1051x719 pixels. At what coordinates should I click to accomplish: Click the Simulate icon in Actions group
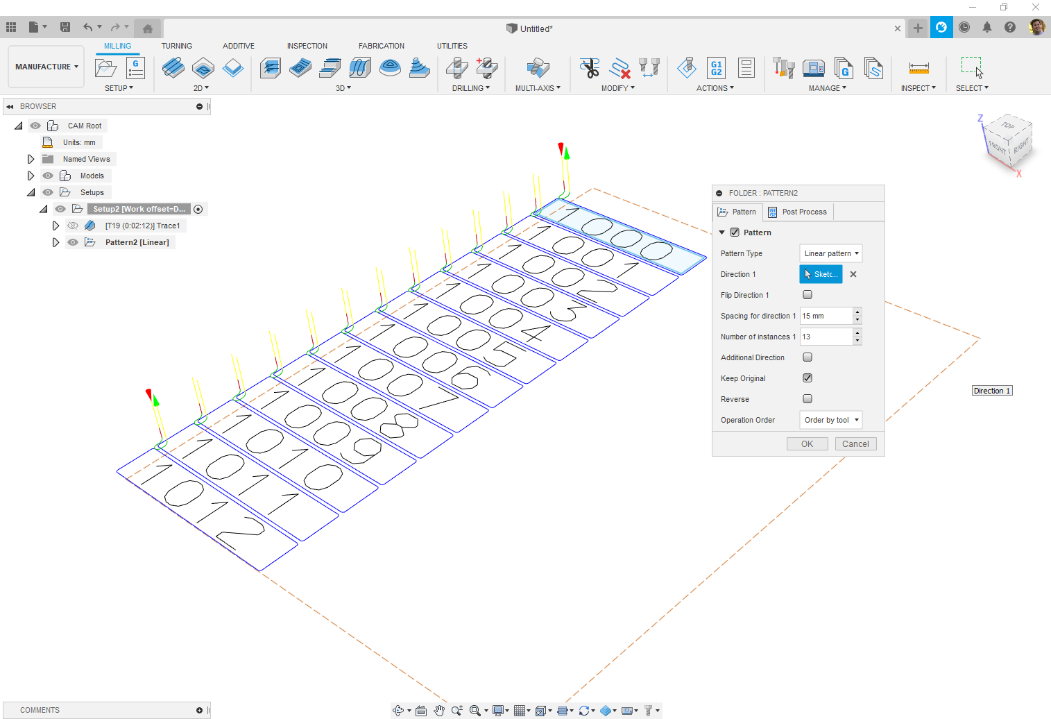(687, 68)
